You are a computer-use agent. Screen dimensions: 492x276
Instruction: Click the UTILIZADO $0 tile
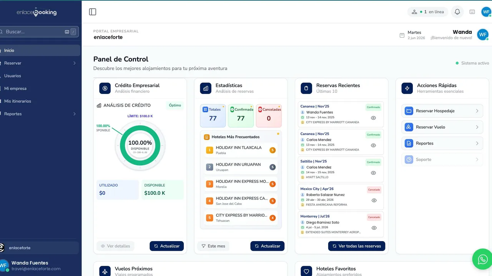117,190
